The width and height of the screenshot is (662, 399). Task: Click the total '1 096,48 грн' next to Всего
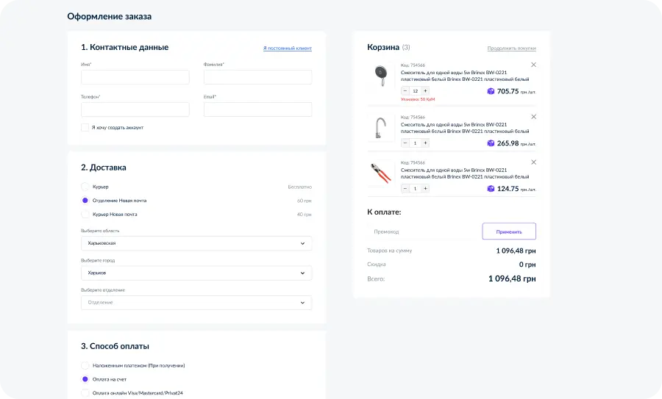(x=512, y=278)
